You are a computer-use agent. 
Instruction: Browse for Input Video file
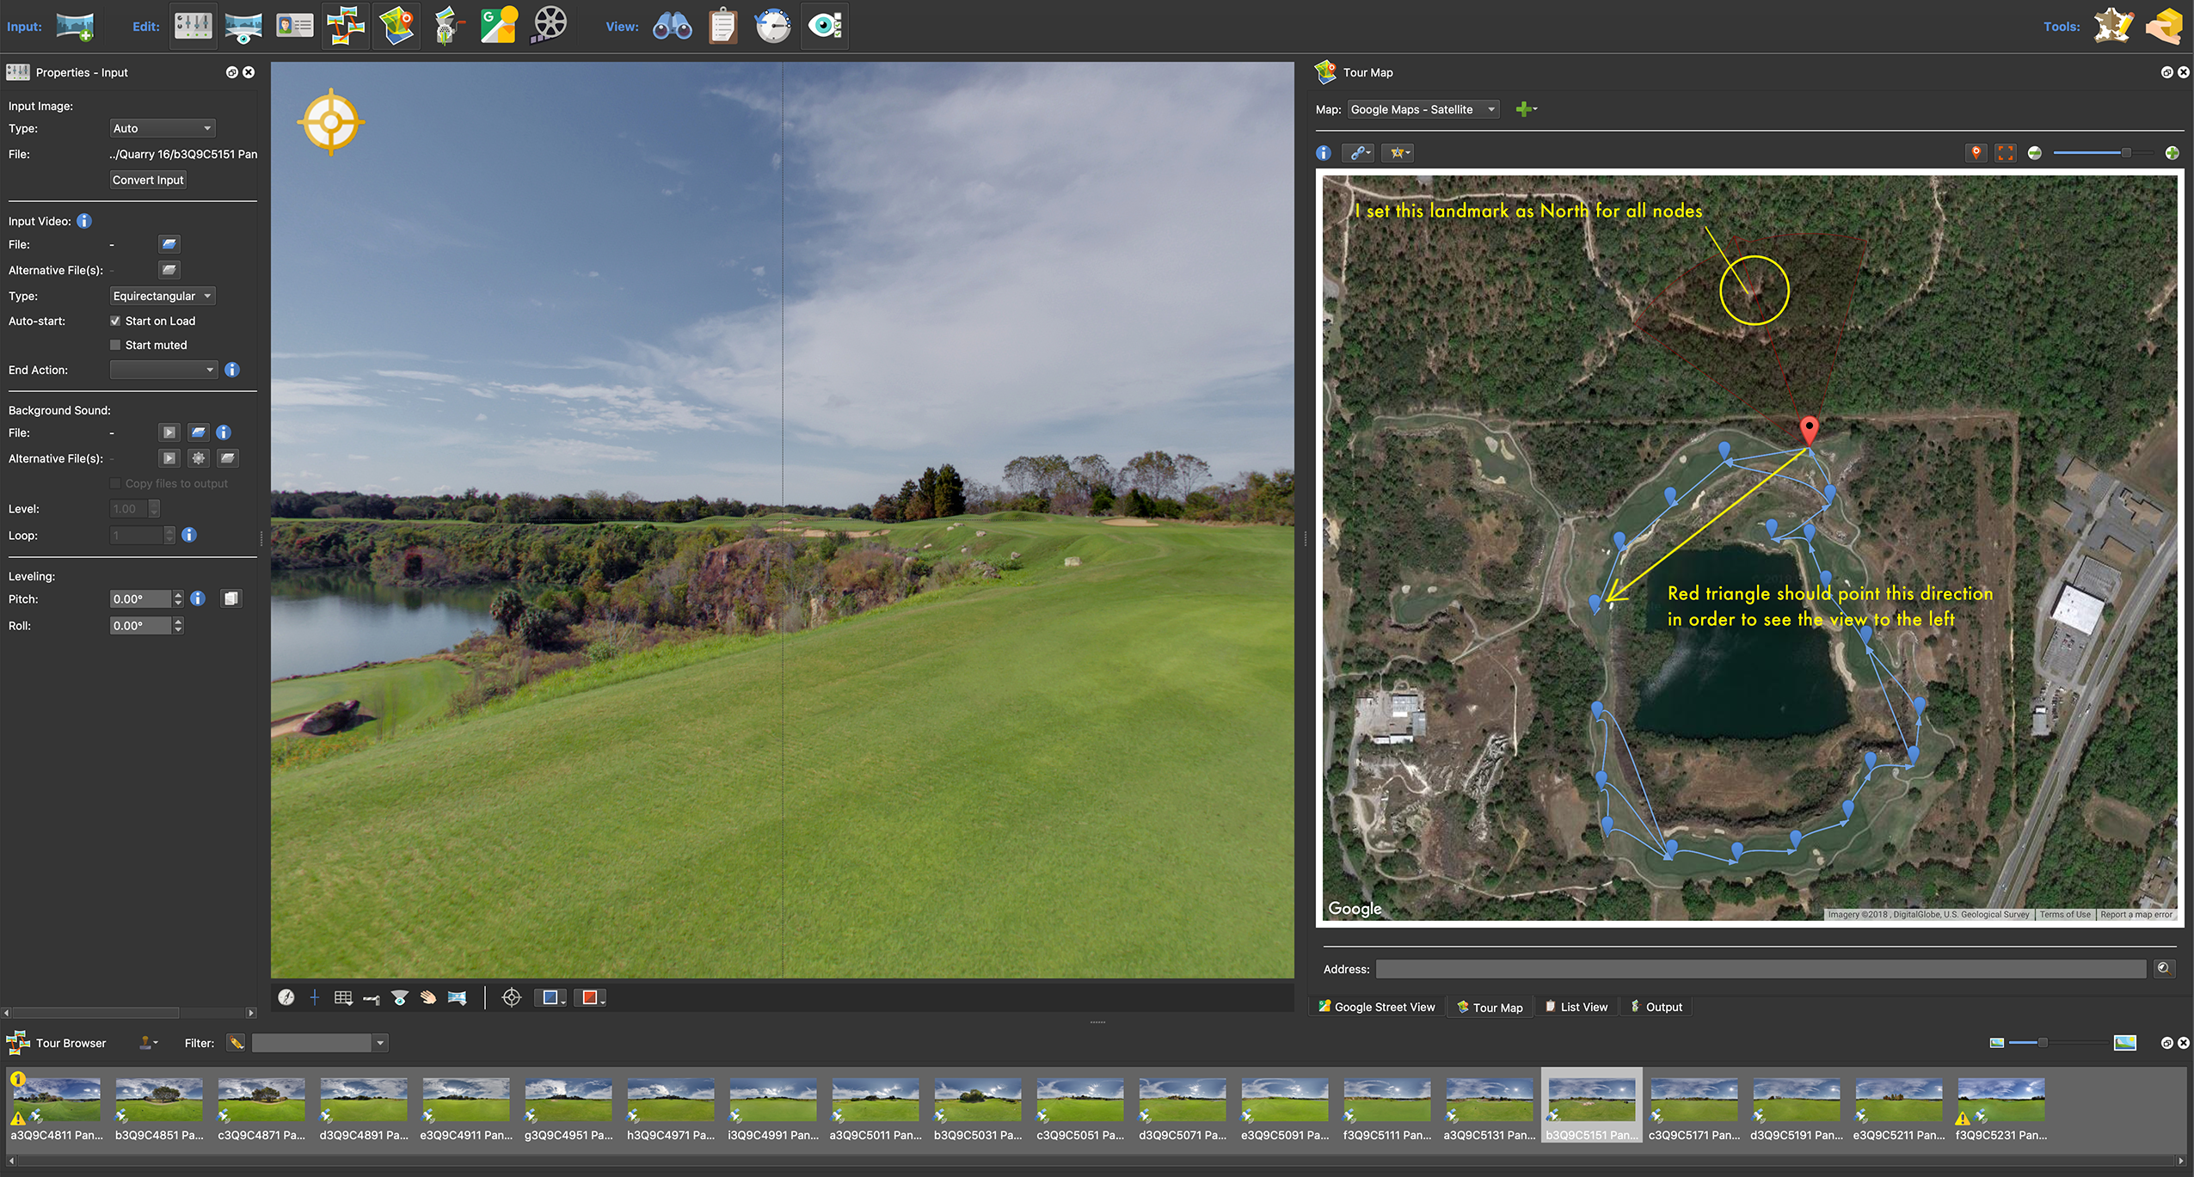click(169, 244)
